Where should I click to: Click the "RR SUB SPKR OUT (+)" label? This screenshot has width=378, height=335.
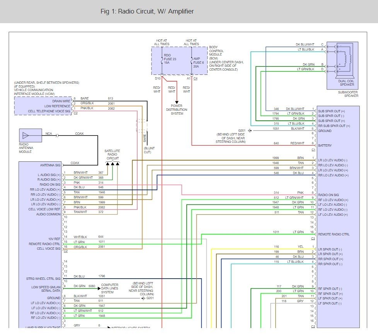(x=334, y=126)
